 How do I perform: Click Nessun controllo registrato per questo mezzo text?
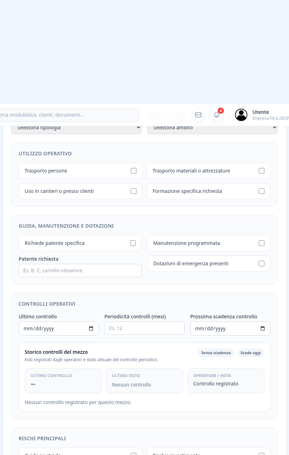[x=78, y=402]
